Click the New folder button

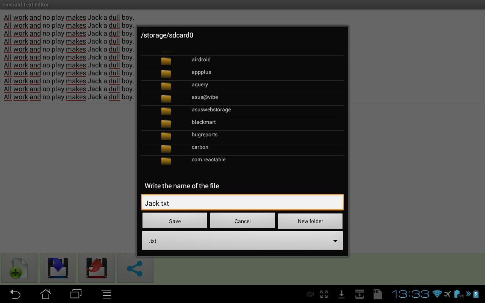(310, 221)
